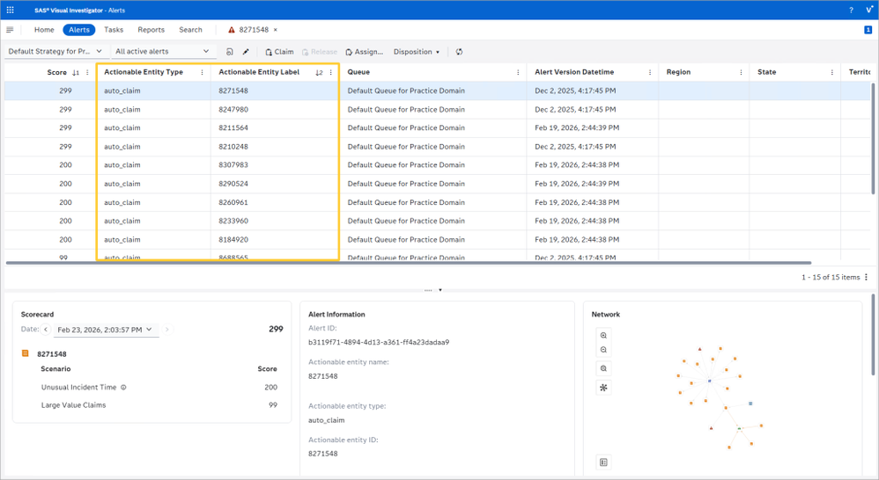The width and height of the screenshot is (879, 480).
Task: Open the user menu V icon
Action: [x=869, y=10]
